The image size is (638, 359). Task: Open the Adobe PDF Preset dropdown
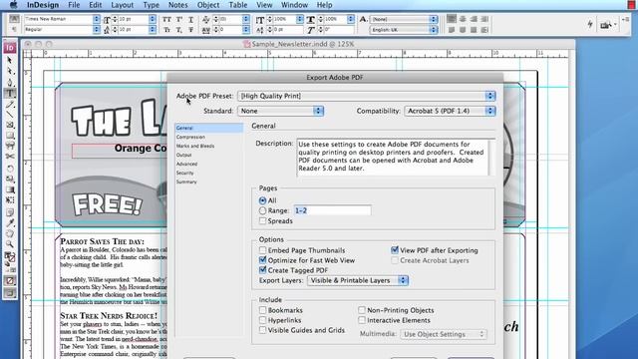click(367, 96)
